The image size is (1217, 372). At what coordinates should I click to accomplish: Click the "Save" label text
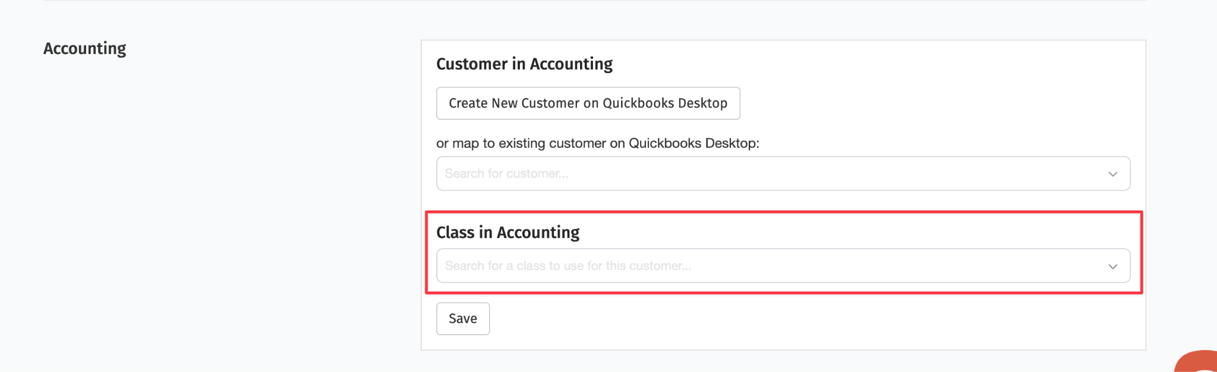point(463,319)
